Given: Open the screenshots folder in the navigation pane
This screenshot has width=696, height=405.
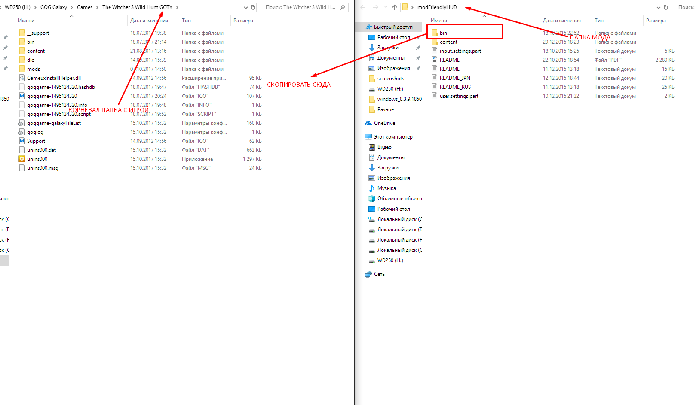Looking at the screenshot, I should [x=390, y=79].
